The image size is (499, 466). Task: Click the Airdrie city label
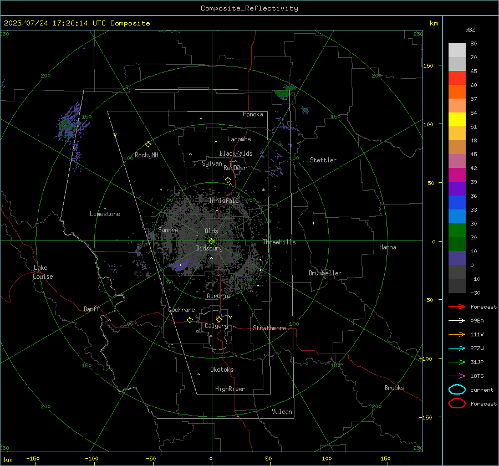pos(218,296)
